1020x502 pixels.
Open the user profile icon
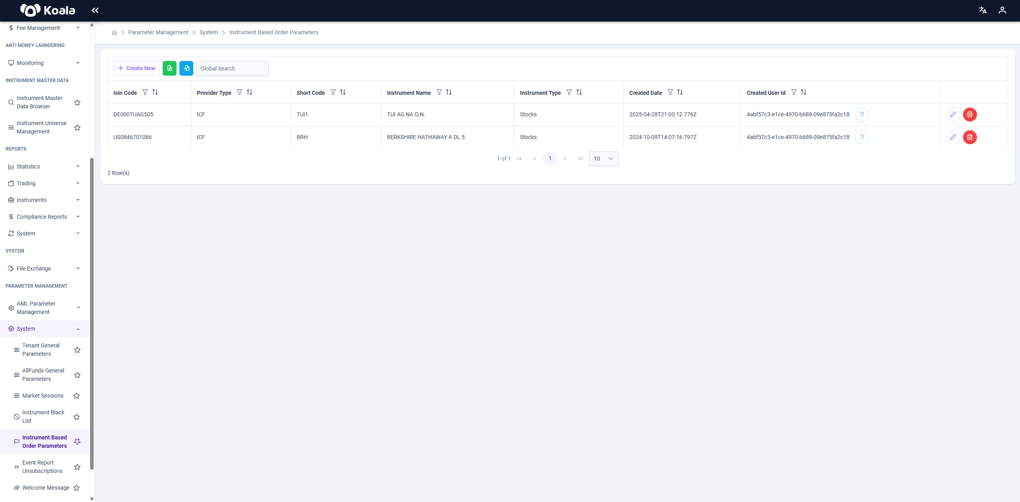(1002, 10)
